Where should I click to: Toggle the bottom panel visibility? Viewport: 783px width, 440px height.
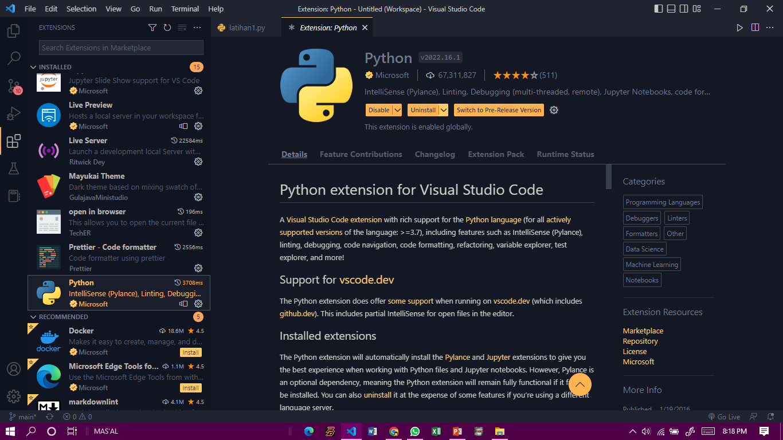click(x=671, y=9)
